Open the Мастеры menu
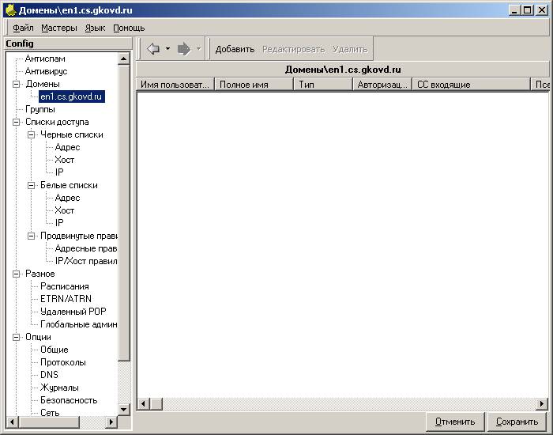Image resolution: width=553 pixels, height=435 pixels. point(59,28)
